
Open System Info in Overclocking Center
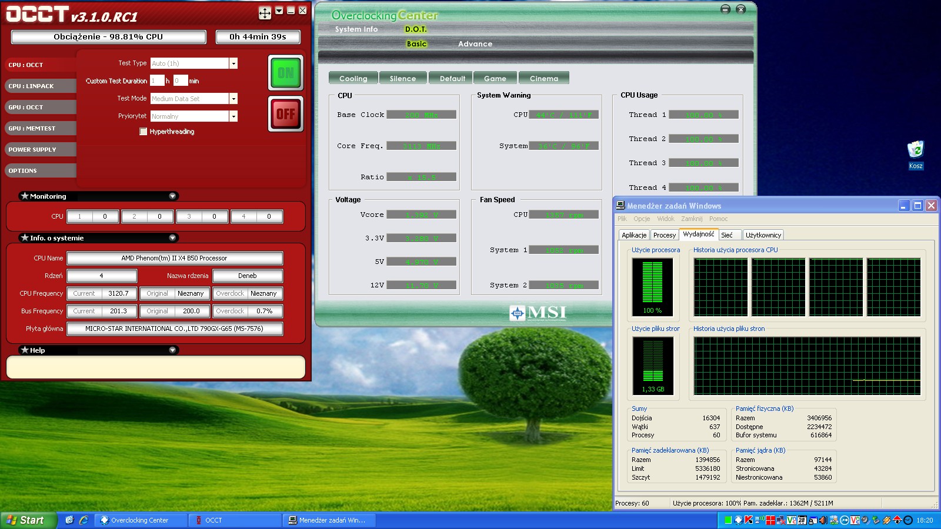[356, 29]
